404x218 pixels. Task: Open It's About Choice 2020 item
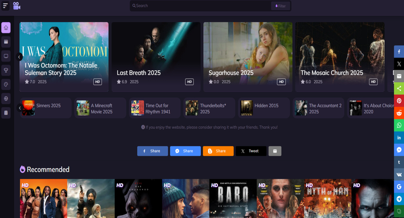(371, 108)
